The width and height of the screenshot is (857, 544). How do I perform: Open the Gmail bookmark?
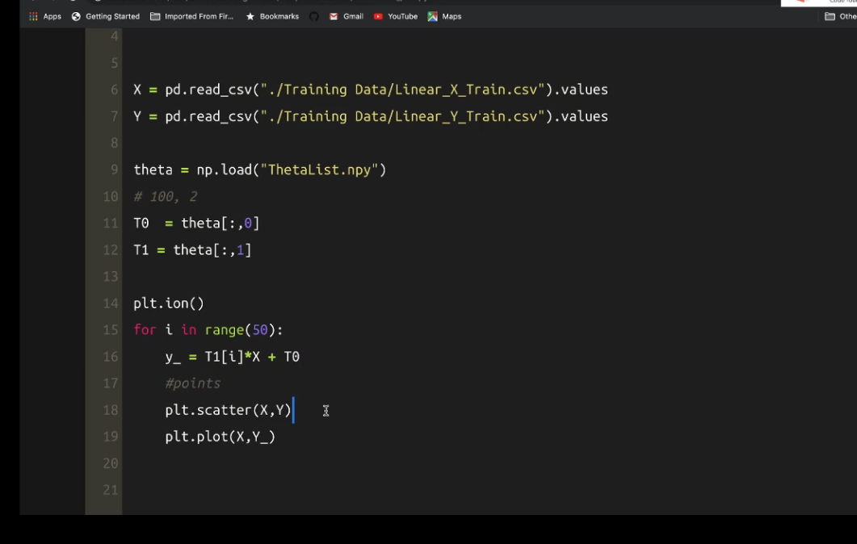pos(346,16)
